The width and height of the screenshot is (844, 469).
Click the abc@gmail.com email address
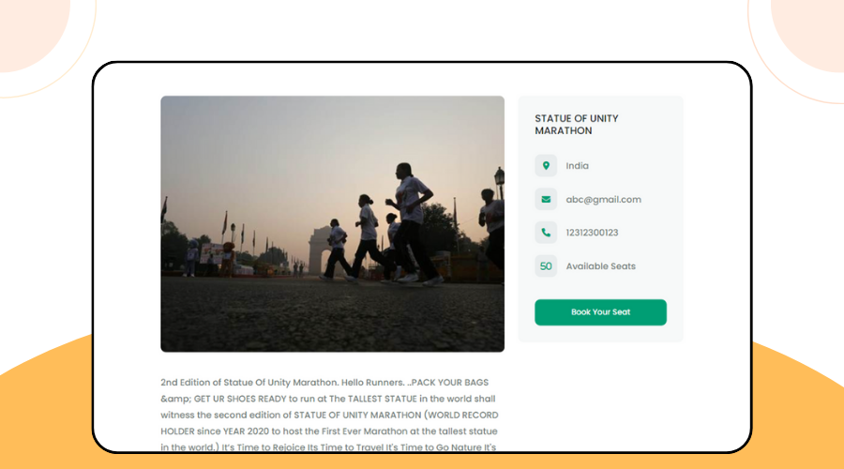[603, 199]
